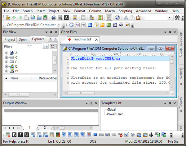Open the Format menu
The width and height of the screenshot is (186, 146).
coord(79,11)
